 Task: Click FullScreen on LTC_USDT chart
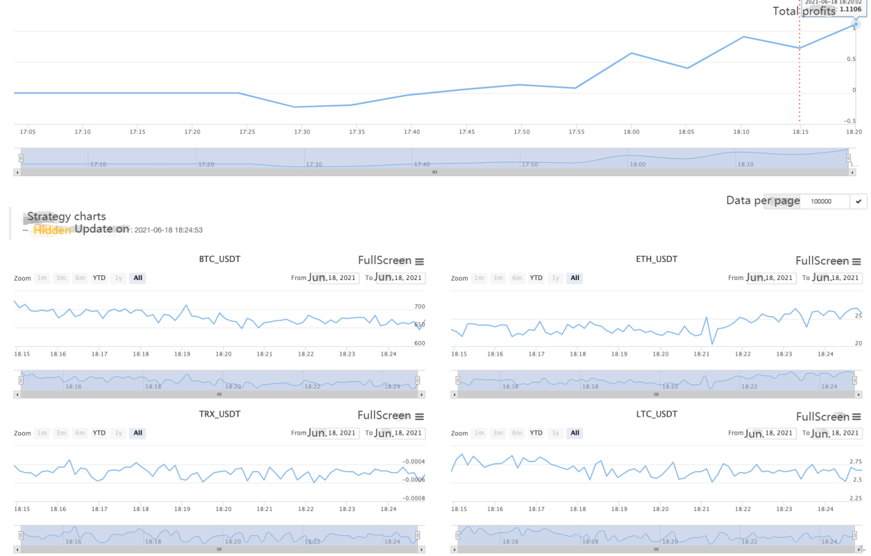[823, 417]
